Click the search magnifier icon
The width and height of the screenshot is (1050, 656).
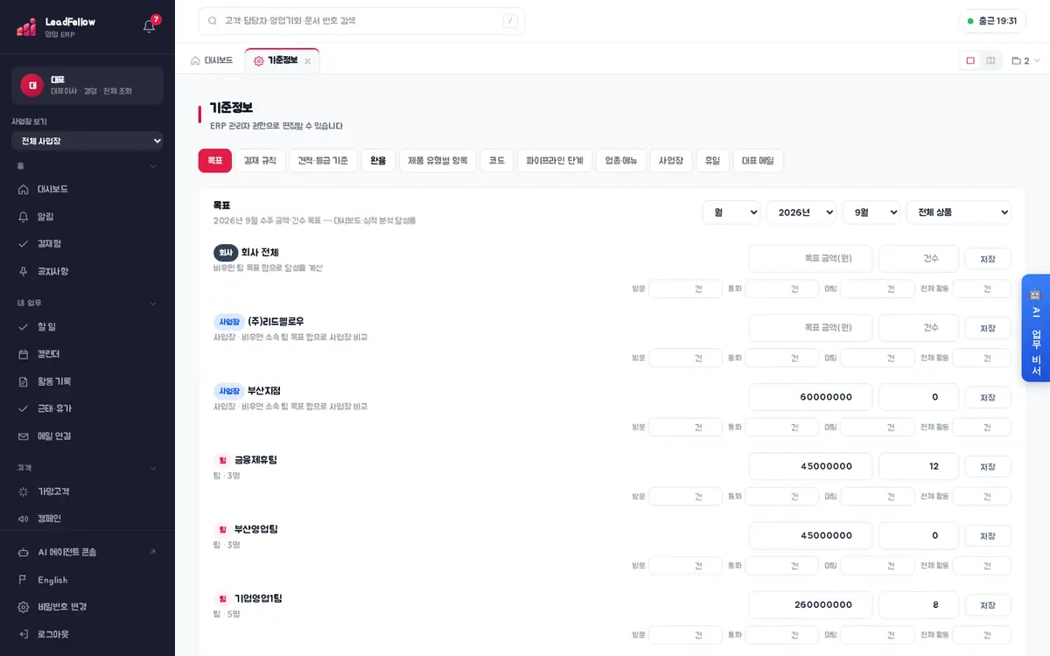[x=213, y=21]
